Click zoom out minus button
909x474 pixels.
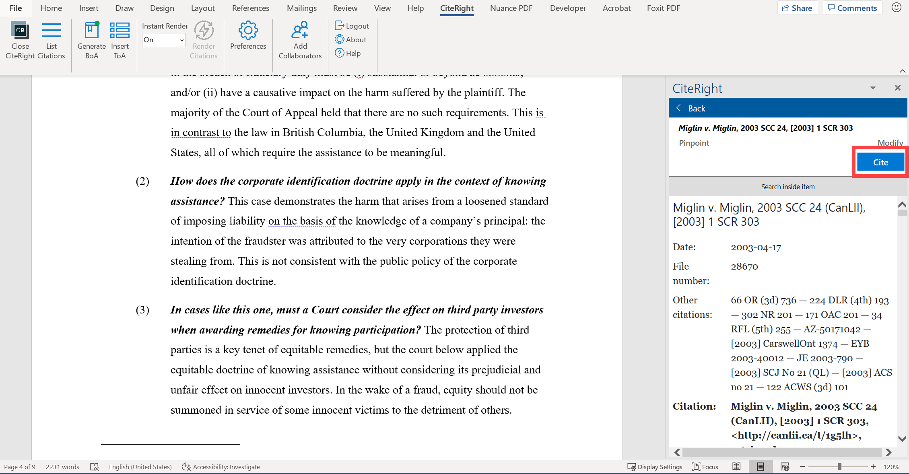click(802, 467)
